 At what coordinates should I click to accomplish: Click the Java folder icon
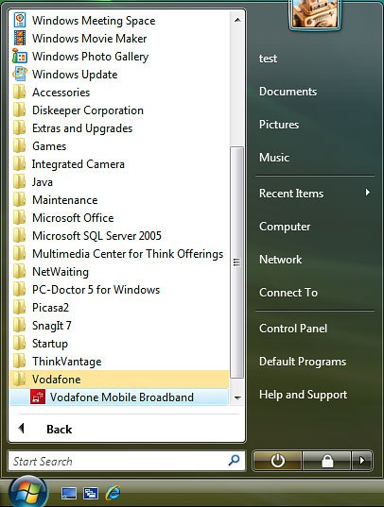click(x=20, y=181)
